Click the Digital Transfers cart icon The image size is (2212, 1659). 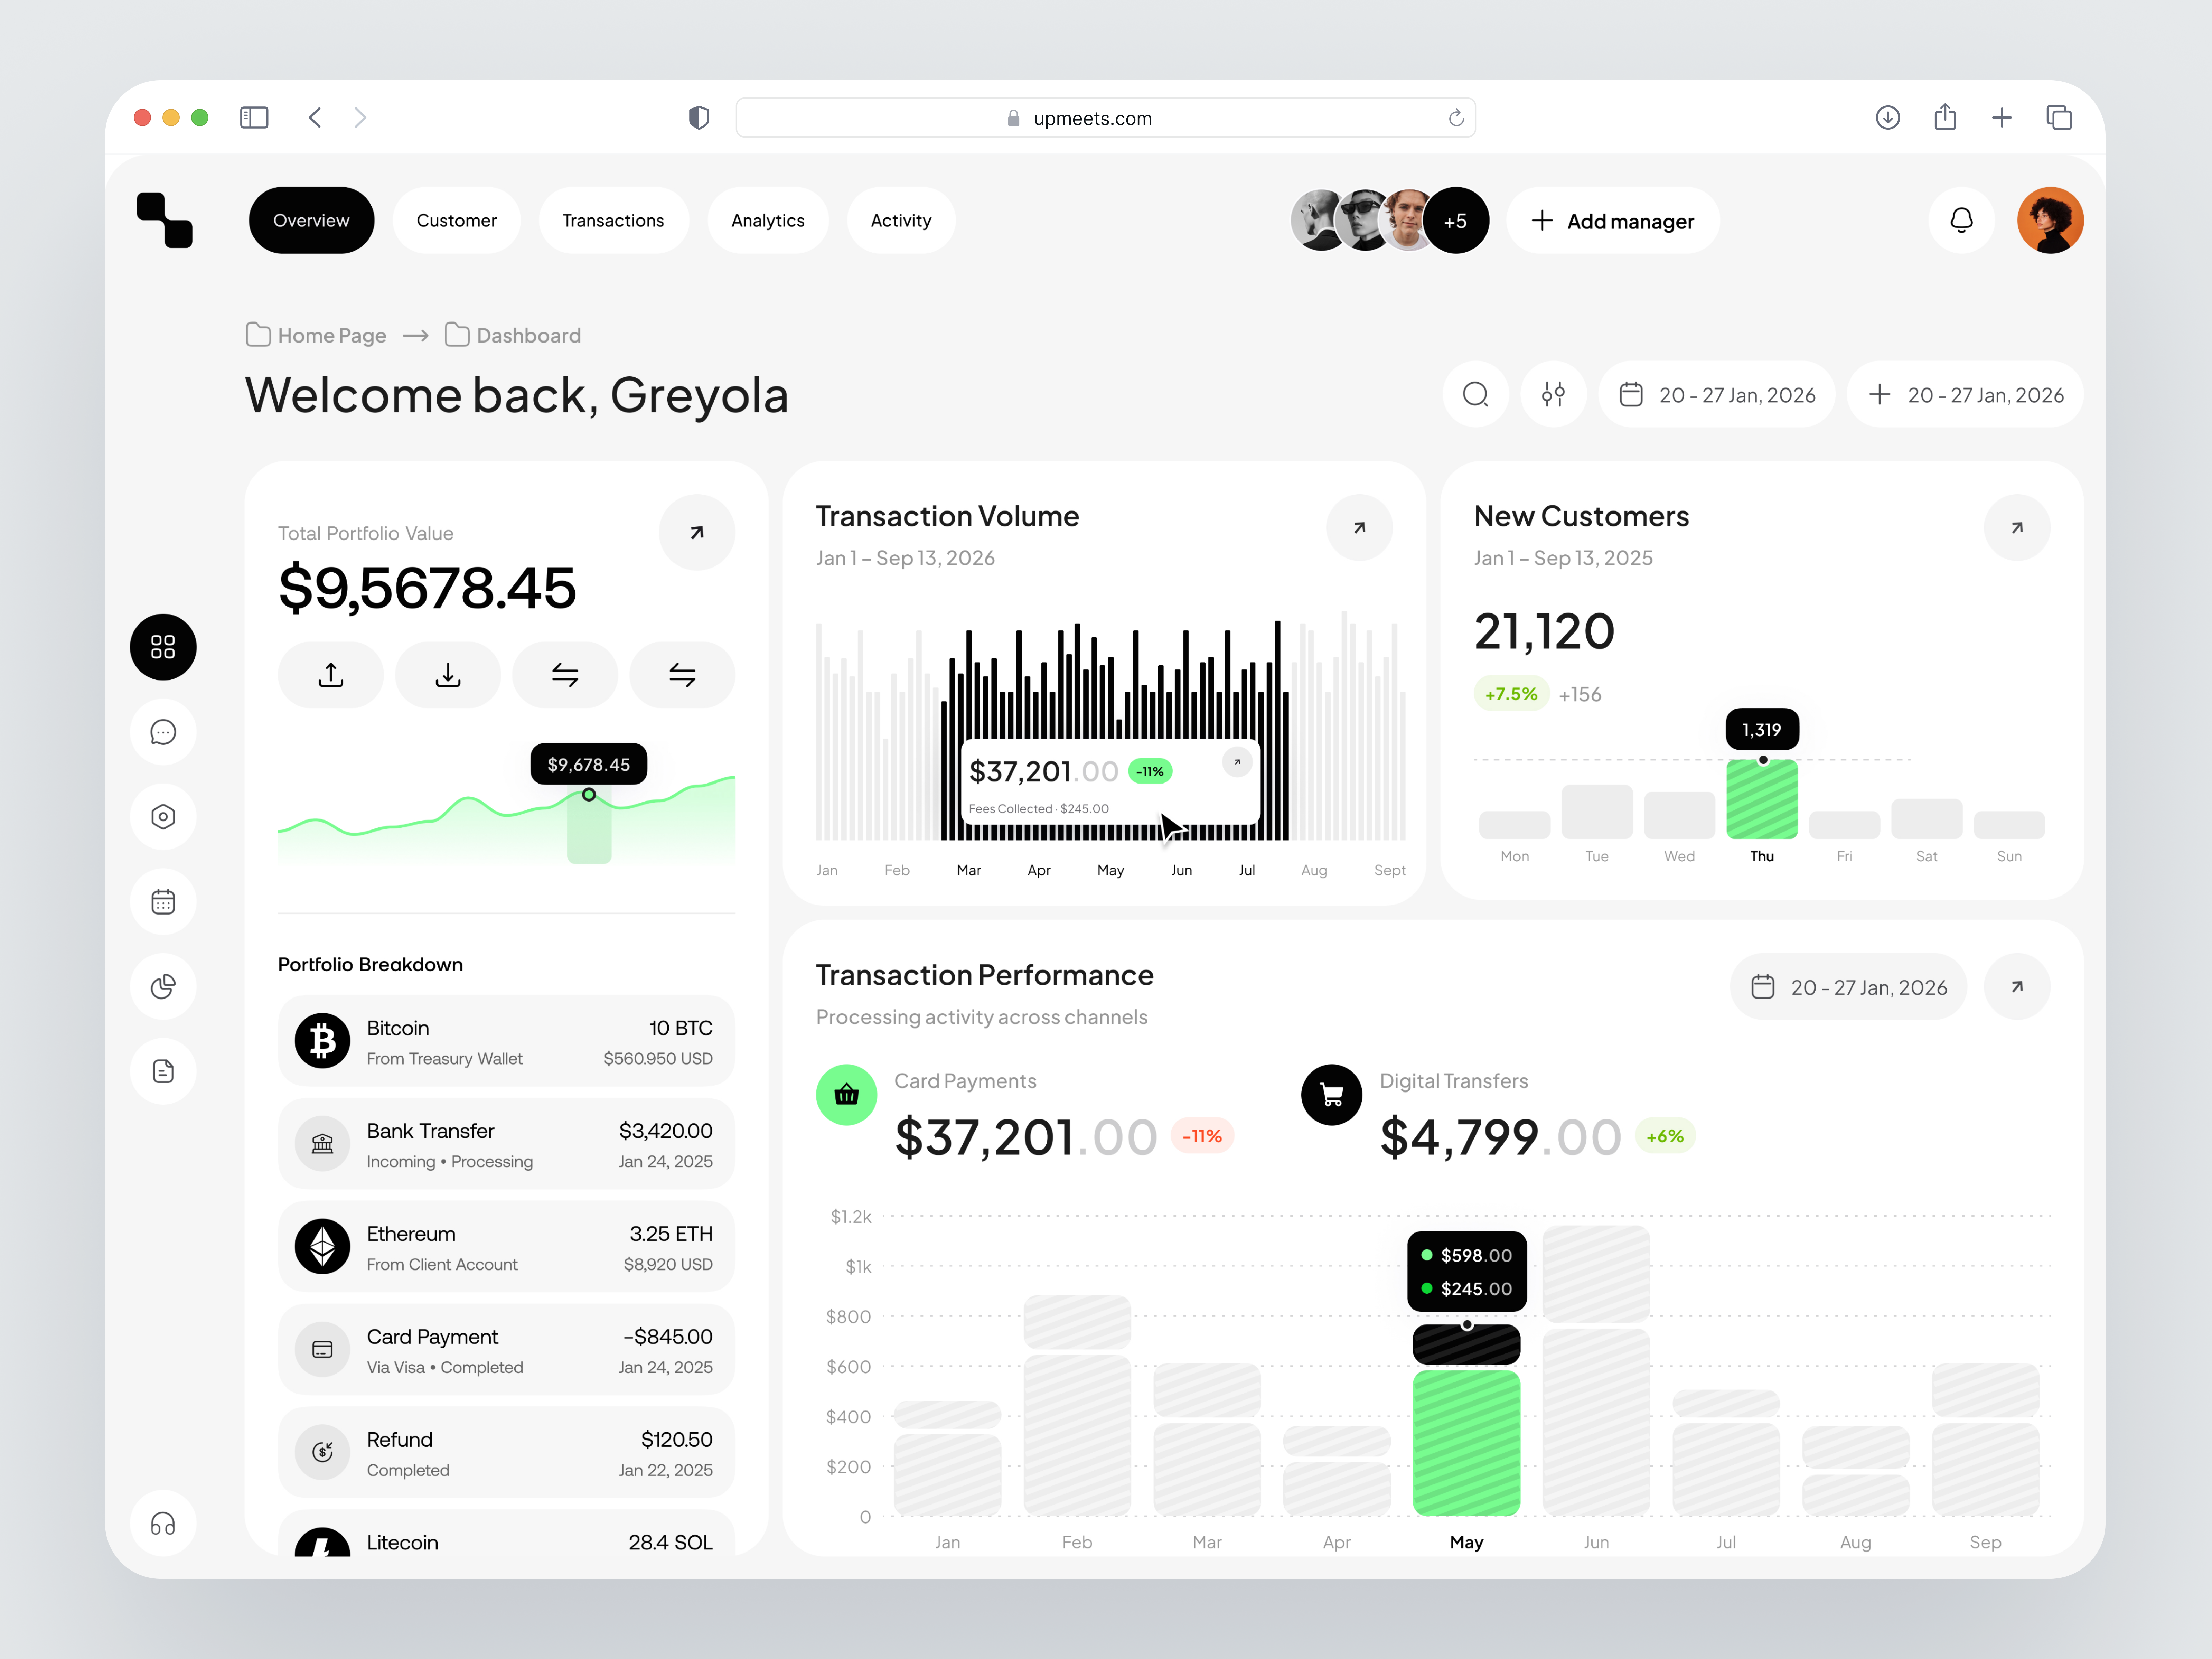(x=1332, y=1095)
